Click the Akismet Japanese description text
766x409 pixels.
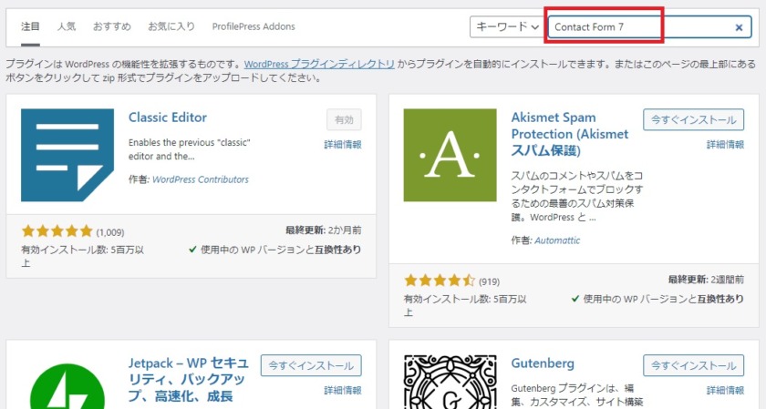point(577,196)
